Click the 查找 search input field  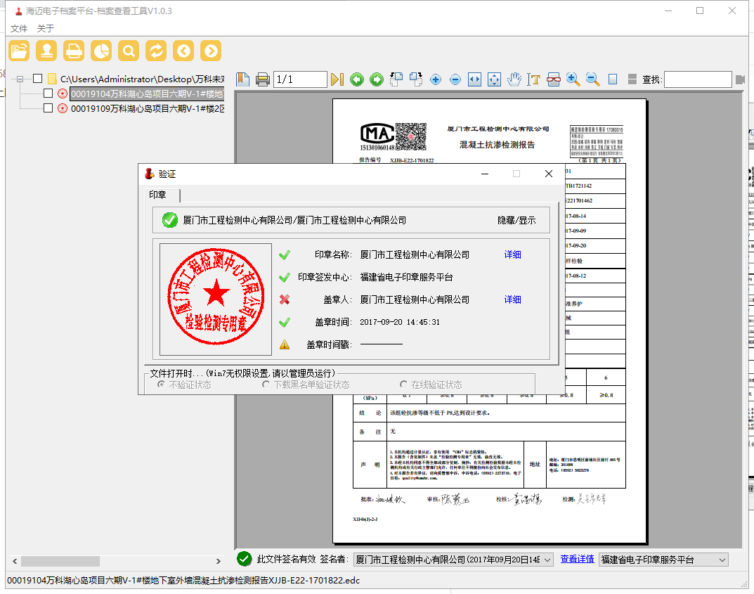pos(698,79)
